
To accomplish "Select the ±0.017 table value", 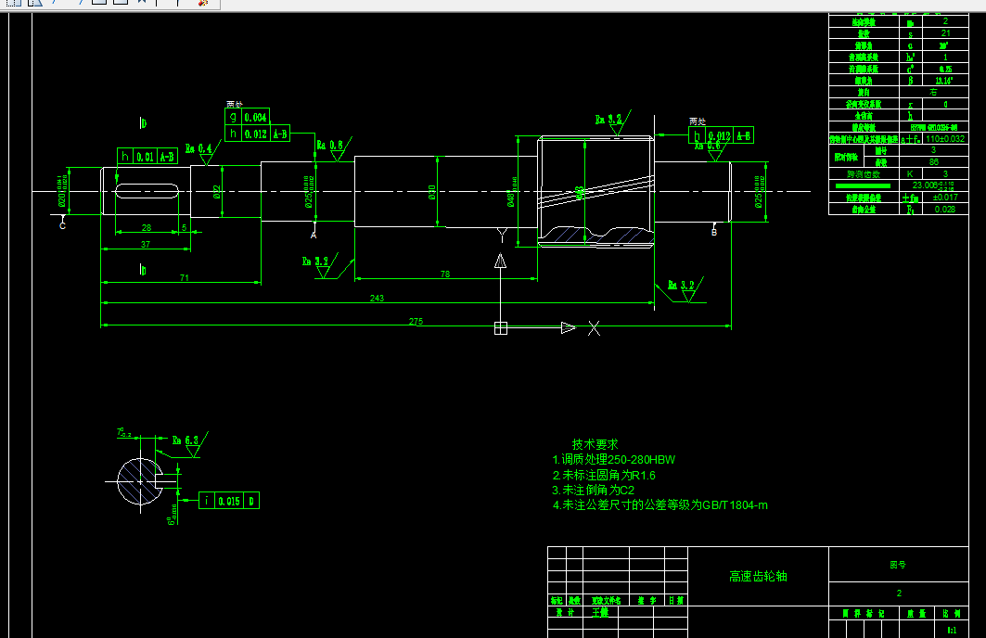I will tap(945, 198).
